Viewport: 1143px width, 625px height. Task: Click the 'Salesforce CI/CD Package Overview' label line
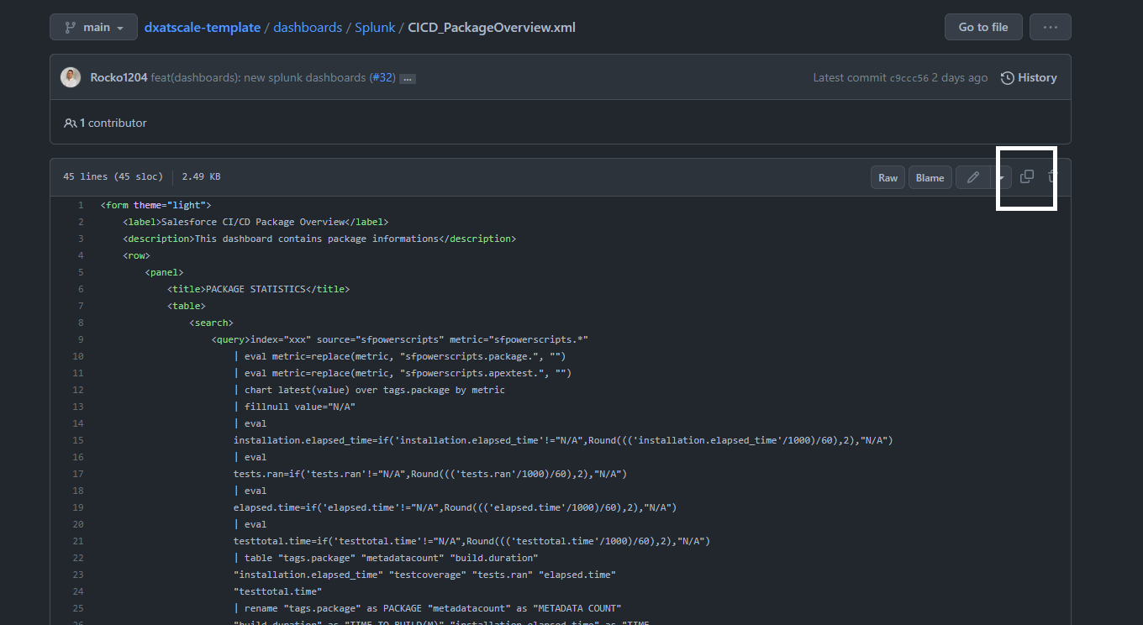click(255, 222)
